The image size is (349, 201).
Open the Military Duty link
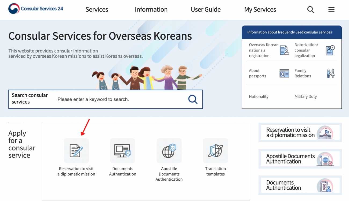[x=306, y=96]
